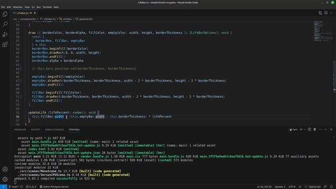The height and width of the screenshot is (189, 336).
Task: Open the Run and Debug view
Action: 5,34
